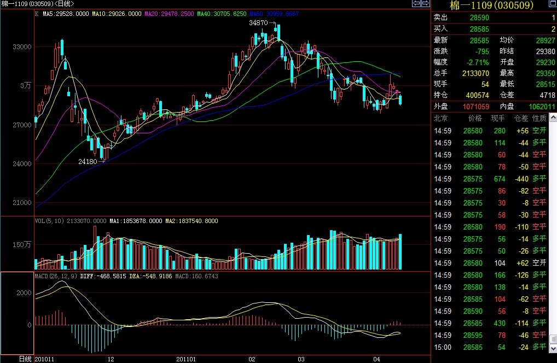Click the 性质 column header

(539, 118)
